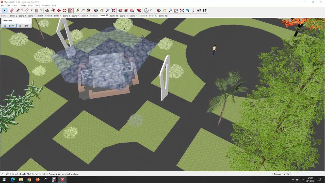Image resolution: width=325 pixels, height=183 pixels.
Task: Select the Rectangle shape tool
Action: [x=37, y=10]
